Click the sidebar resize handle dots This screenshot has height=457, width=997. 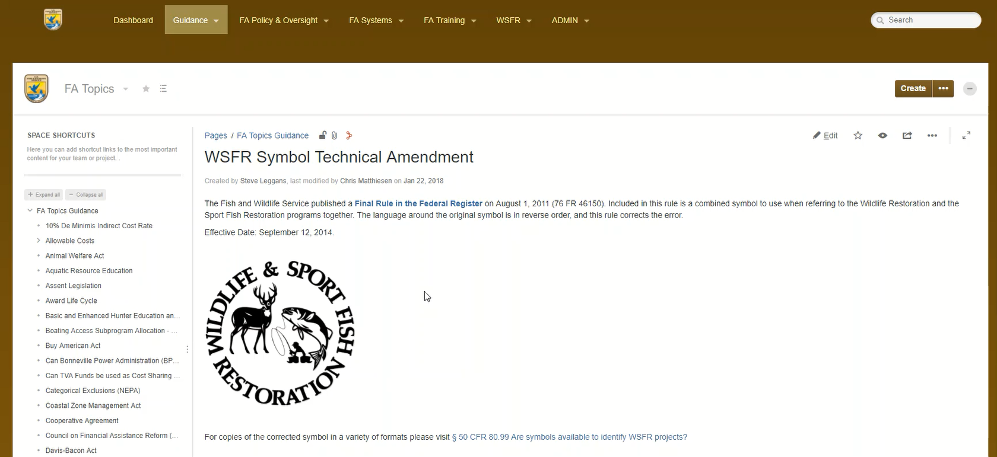(x=188, y=349)
